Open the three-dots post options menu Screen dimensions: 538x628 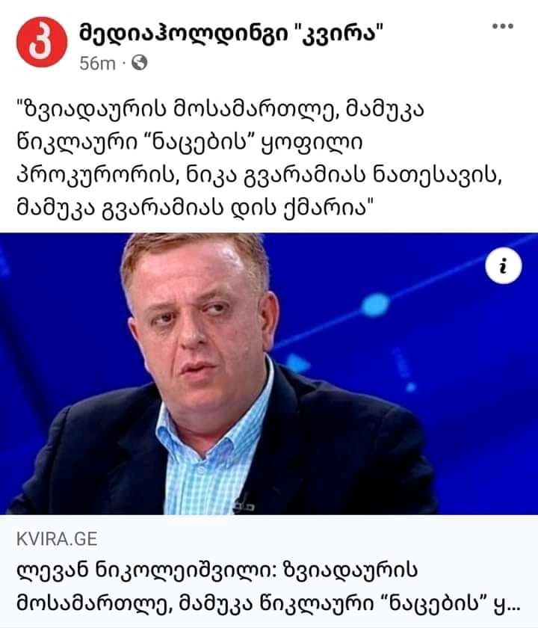click(x=503, y=26)
